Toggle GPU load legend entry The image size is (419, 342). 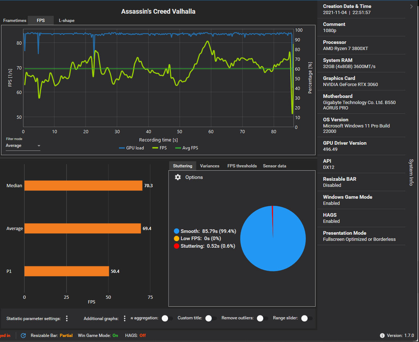(x=131, y=148)
